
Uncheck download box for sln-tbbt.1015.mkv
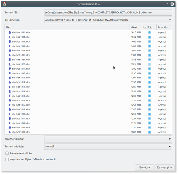coord(149,105)
